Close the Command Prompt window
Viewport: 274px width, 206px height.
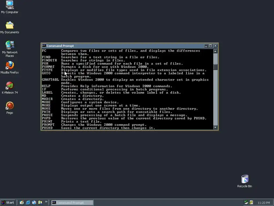(215, 46)
